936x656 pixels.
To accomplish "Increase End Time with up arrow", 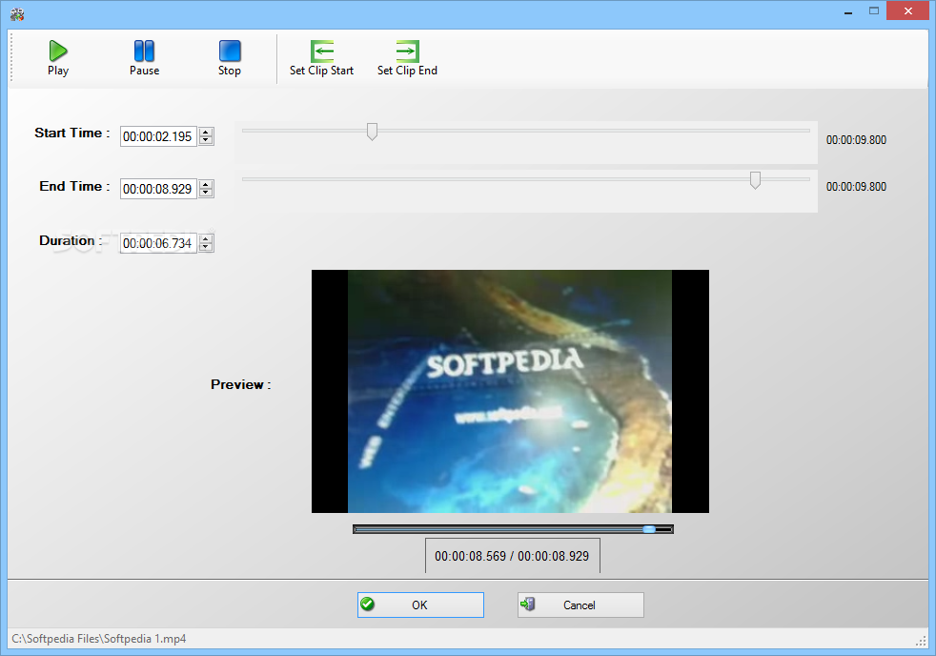I will click(206, 185).
